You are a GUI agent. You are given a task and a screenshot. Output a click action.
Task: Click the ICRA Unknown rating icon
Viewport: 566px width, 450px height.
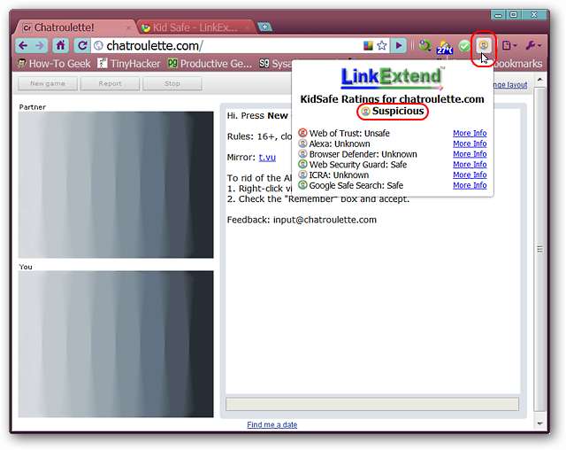click(302, 175)
